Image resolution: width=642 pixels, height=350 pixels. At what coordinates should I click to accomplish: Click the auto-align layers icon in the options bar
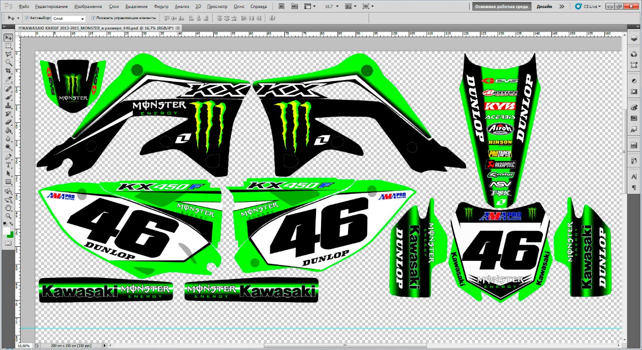(x=272, y=18)
